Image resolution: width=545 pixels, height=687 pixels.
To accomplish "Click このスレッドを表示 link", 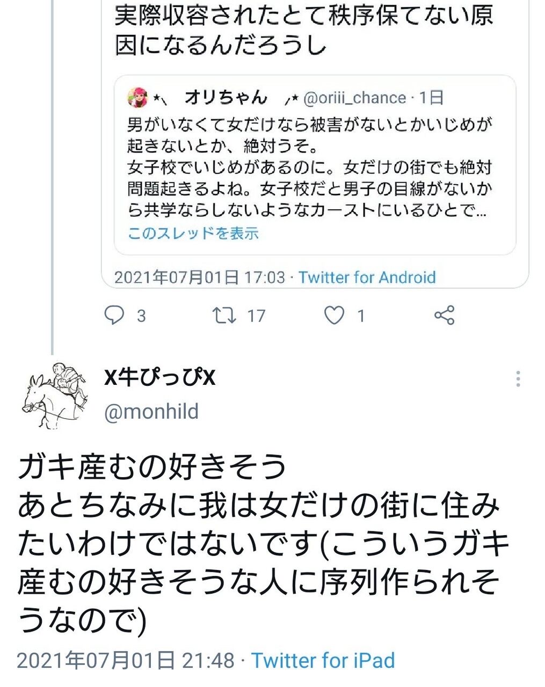I will tap(193, 233).
